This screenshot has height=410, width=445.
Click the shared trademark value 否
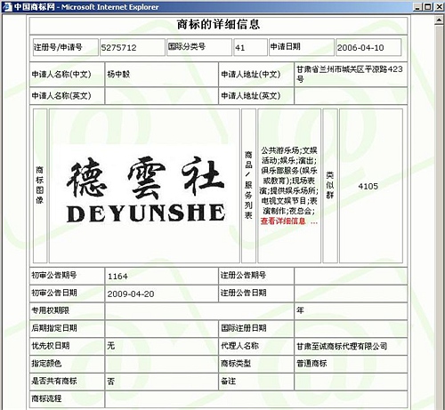click(111, 381)
